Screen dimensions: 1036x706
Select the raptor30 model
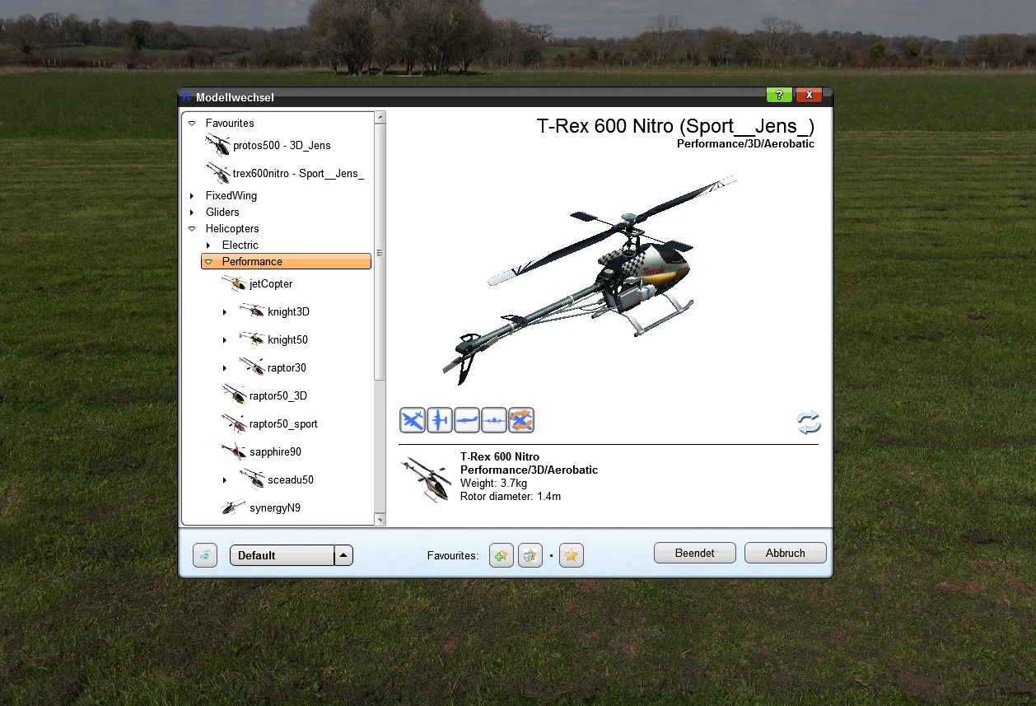pyautogui.click(x=287, y=368)
